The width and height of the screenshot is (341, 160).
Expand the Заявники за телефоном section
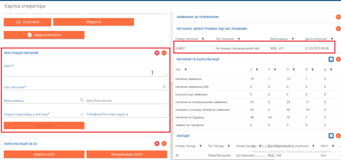[x=338, y=17]
